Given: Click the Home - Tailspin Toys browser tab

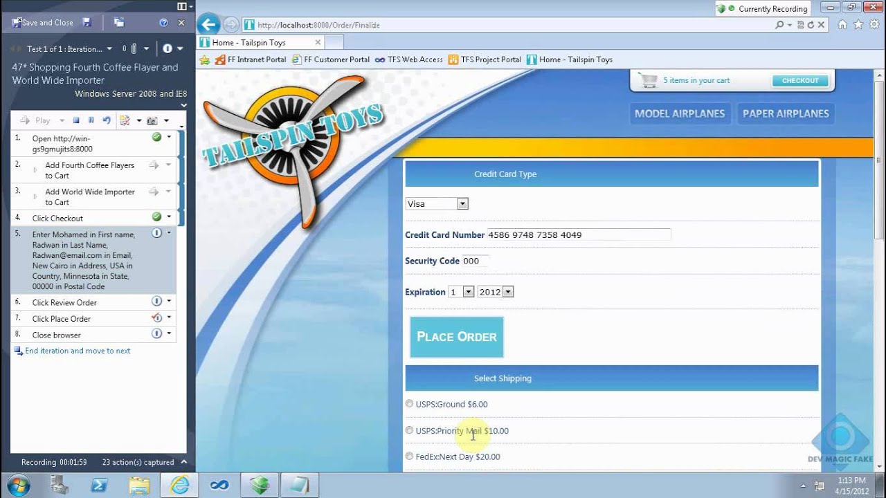Looking at the screenshot, I should [x=260, y=42].
